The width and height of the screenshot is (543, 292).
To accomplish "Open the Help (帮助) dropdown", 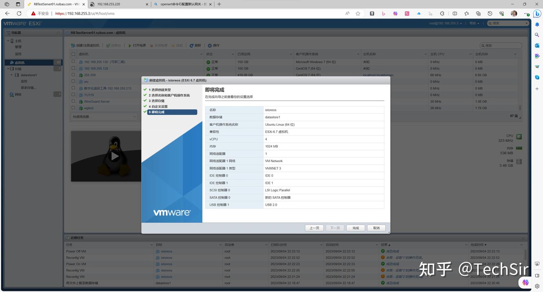I will (474, 23).
